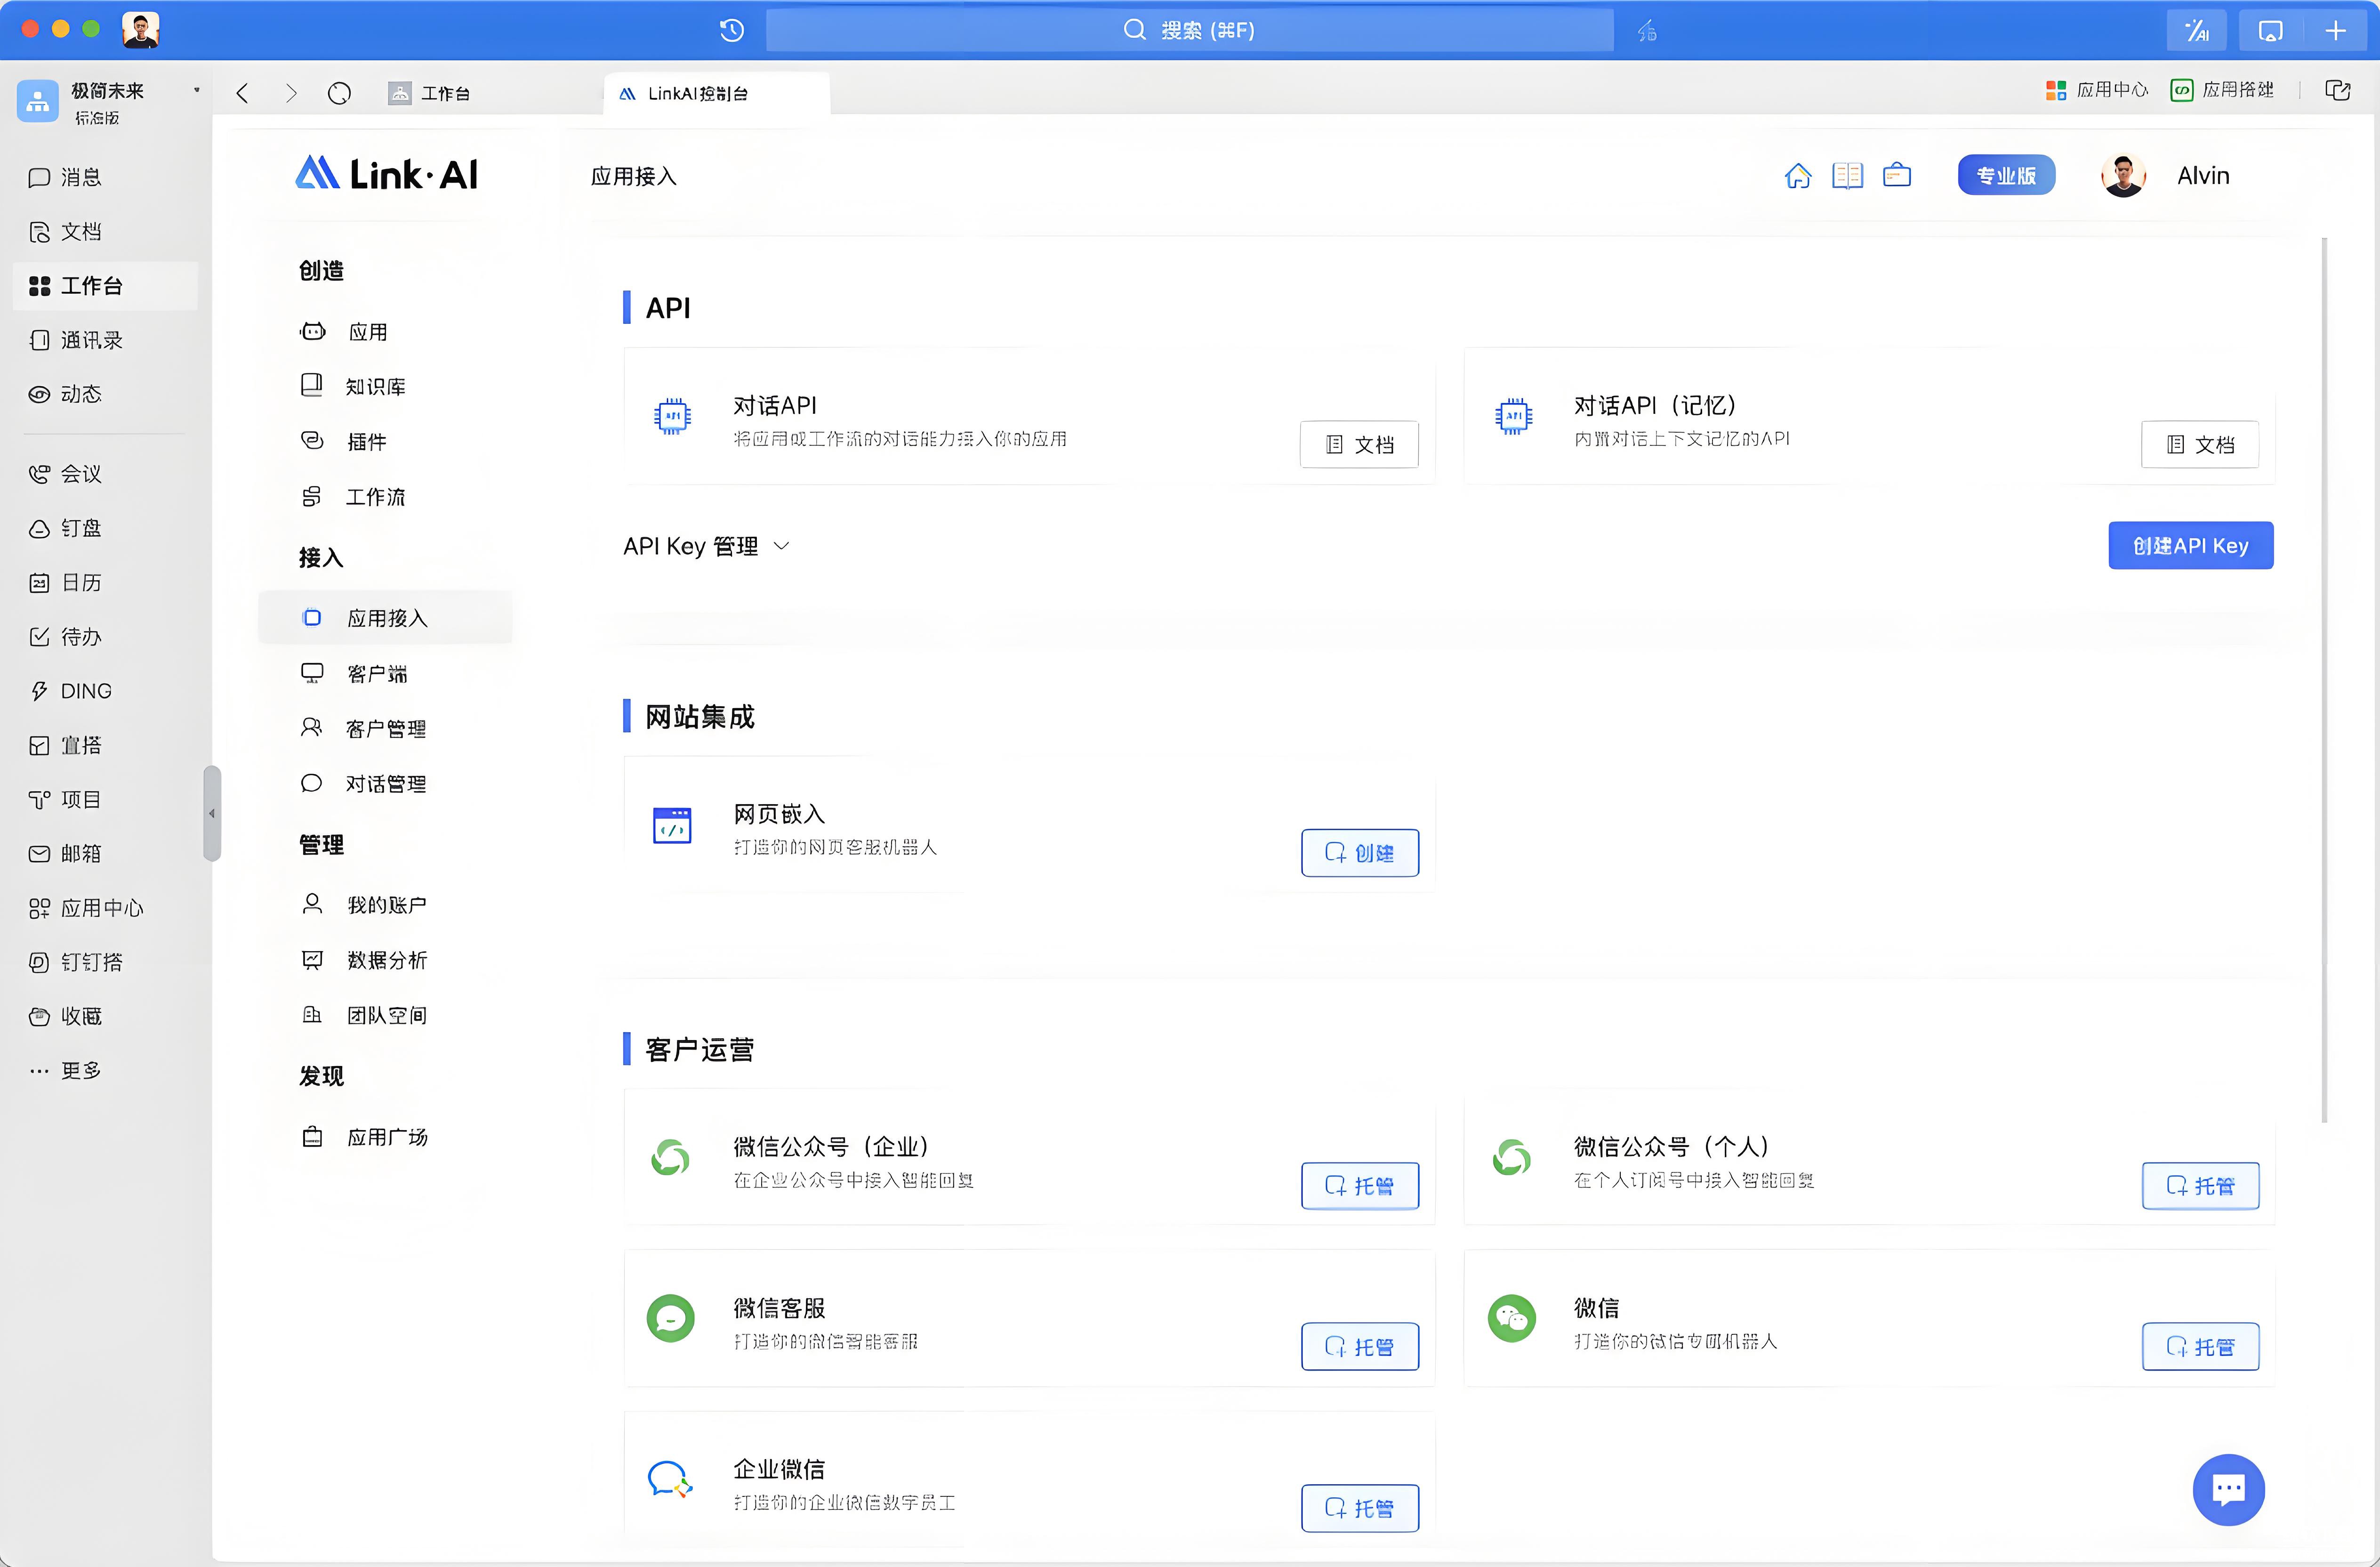
Task: Open 应用搭建 in the top right toolbar
Action: pyautogui.click(x=2222, y=90)
